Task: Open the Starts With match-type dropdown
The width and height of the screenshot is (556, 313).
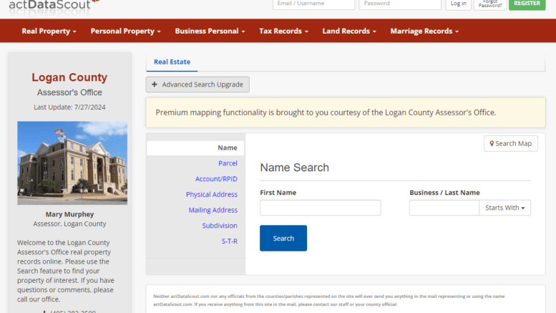Action: pos(505,208)
